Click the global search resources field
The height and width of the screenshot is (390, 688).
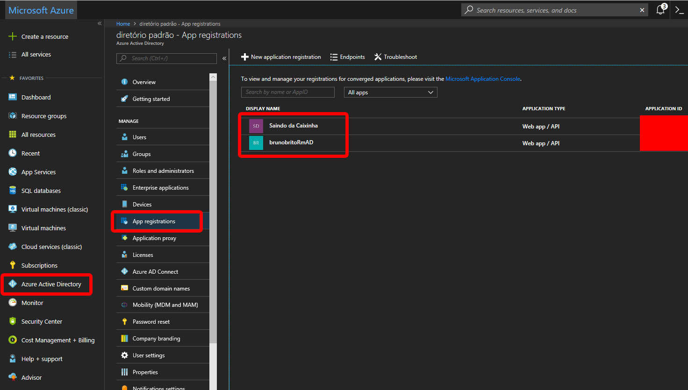[555, 10]
